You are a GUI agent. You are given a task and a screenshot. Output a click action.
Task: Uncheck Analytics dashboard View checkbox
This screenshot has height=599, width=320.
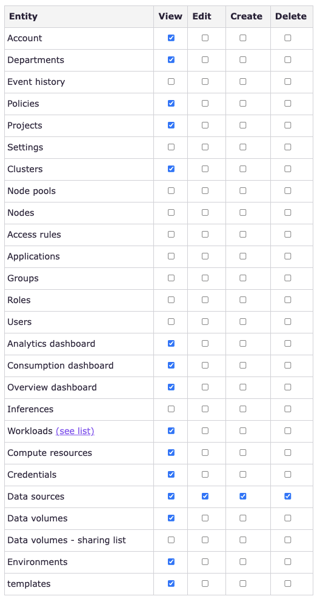pos(171,343)
